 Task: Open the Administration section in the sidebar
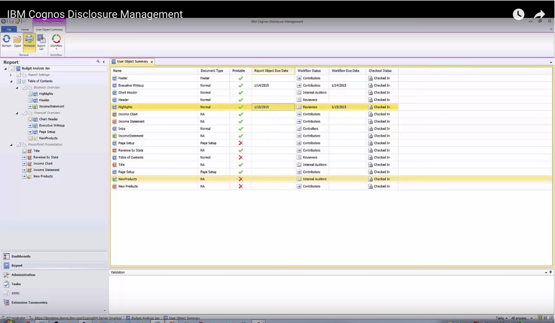[x=23, y=275]
